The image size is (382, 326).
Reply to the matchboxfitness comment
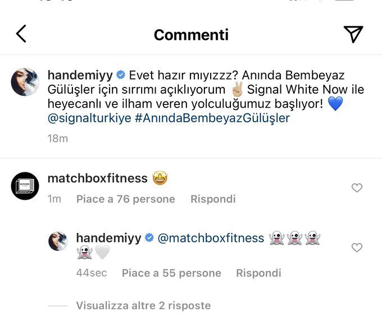pos(213,199)
